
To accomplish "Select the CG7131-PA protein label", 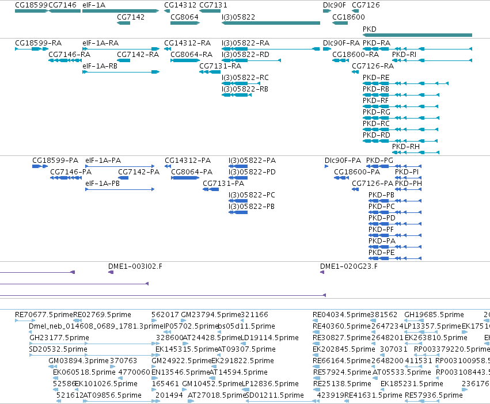I will point(223,184).
